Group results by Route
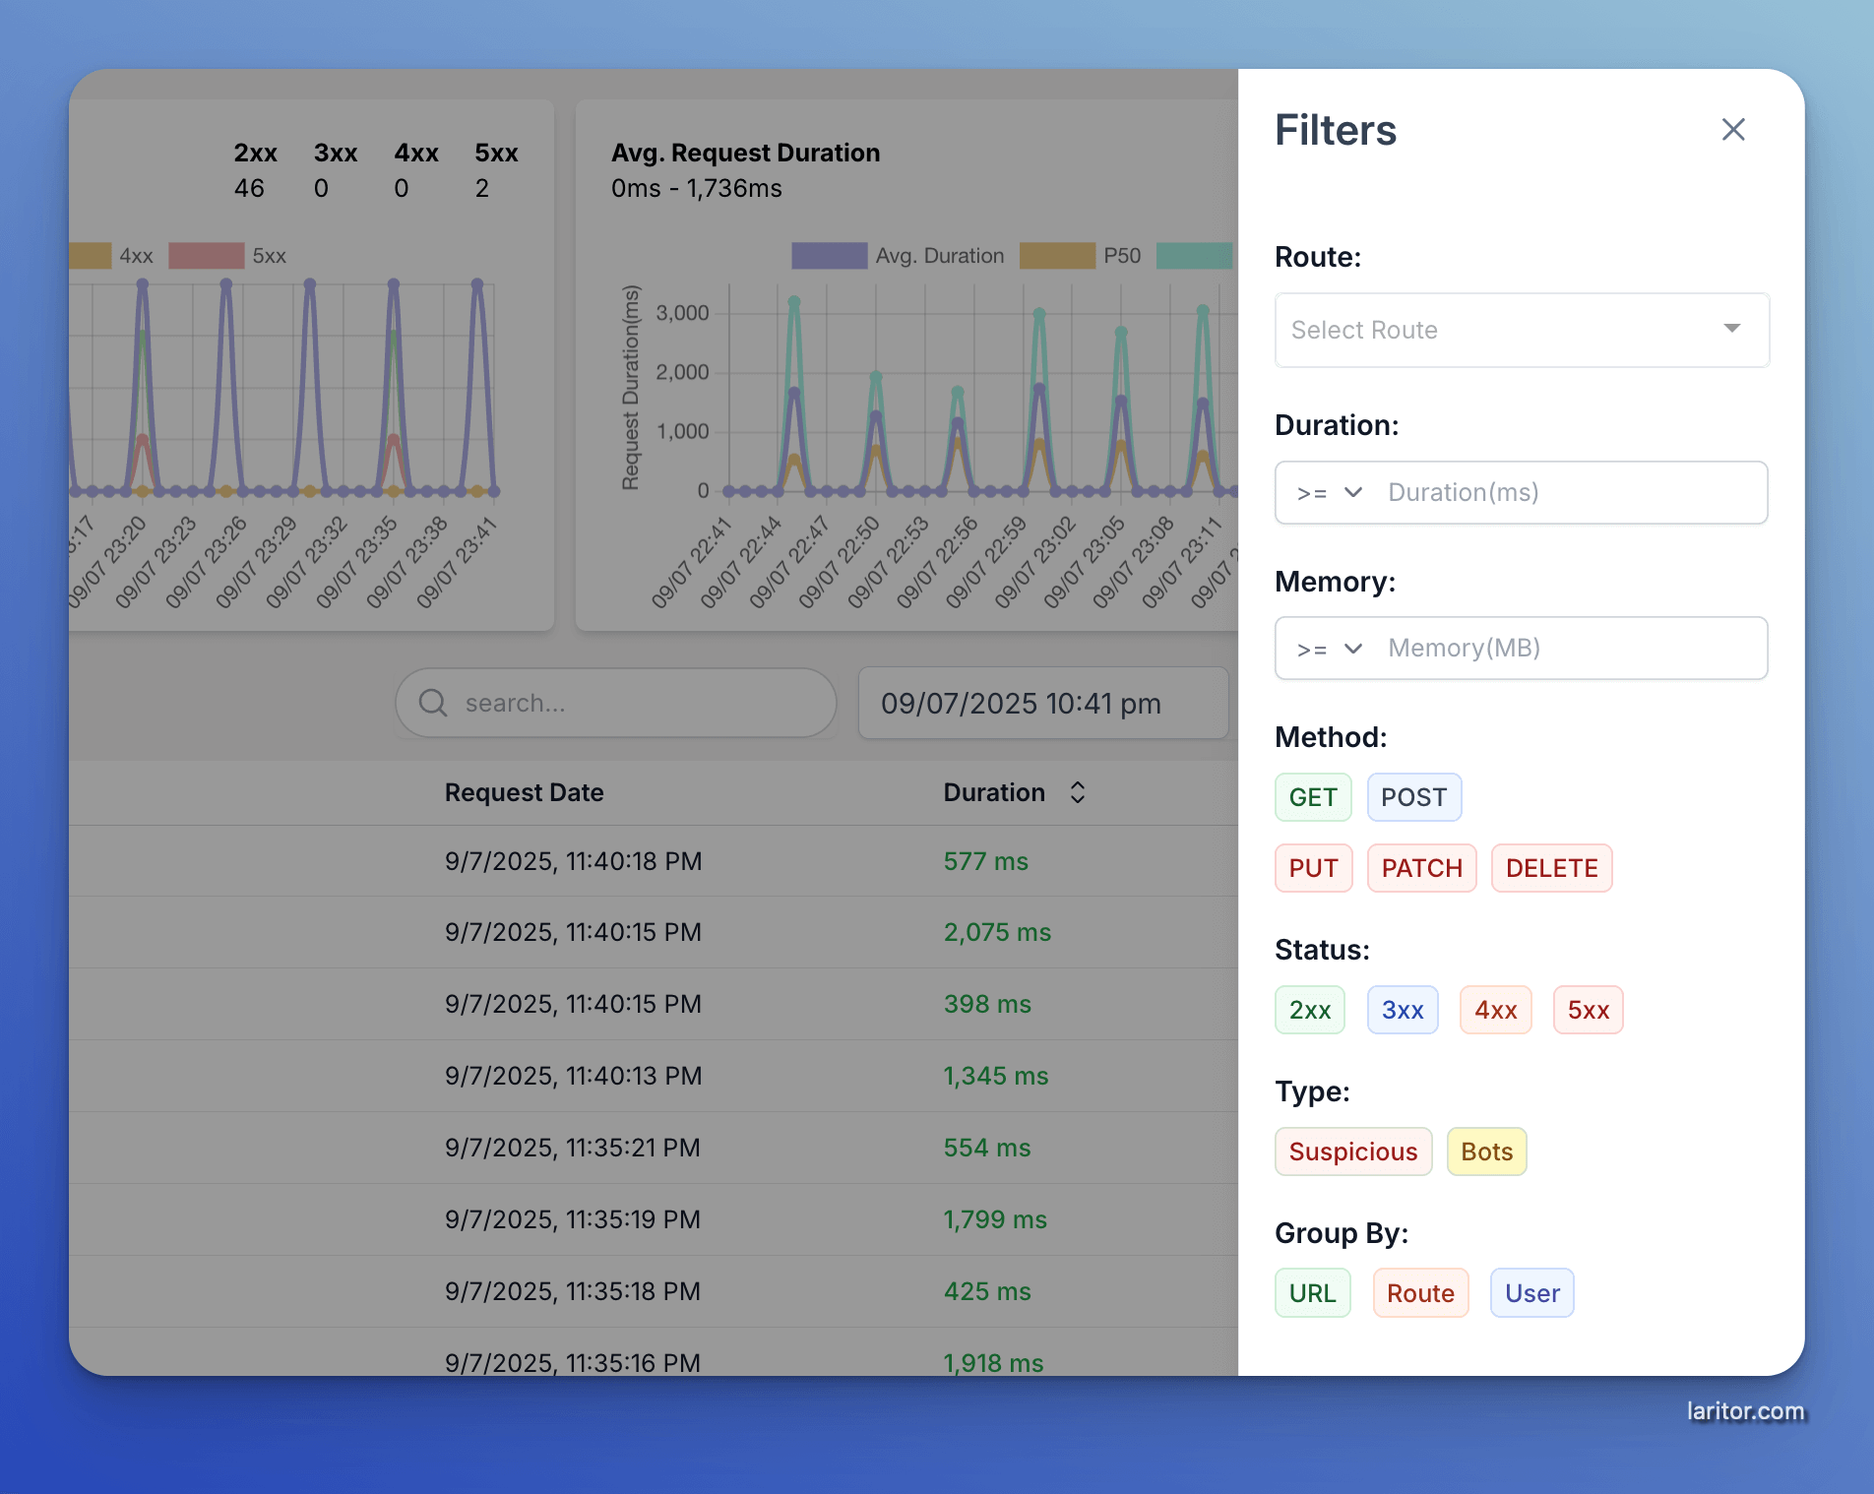Screen dimensions: 1874x1494 (1420, 1293)
